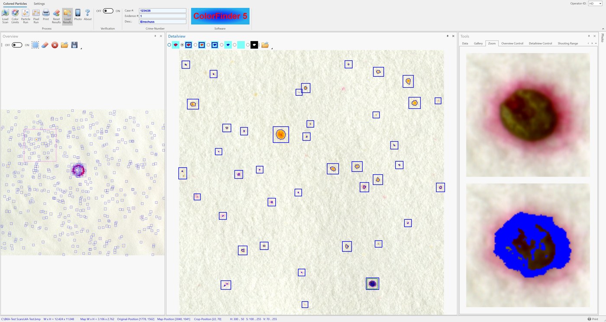Close the Overview panel
Screen dimensions: 606x322
[x=161, y=36]
